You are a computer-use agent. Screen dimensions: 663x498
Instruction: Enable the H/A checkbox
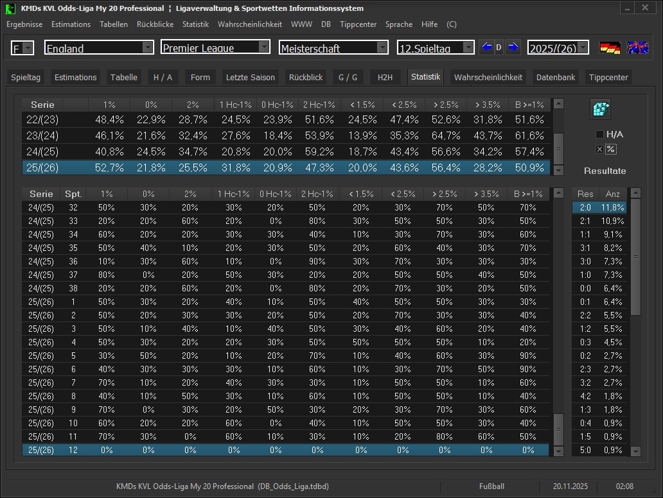click(x=599, y=134)
